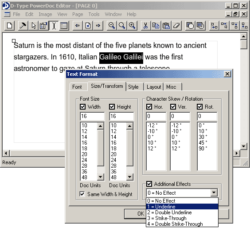This screenshot has width=250, height=228.
Task: Click the document horizontal scroll left arrow
Action: pos(6,153)
